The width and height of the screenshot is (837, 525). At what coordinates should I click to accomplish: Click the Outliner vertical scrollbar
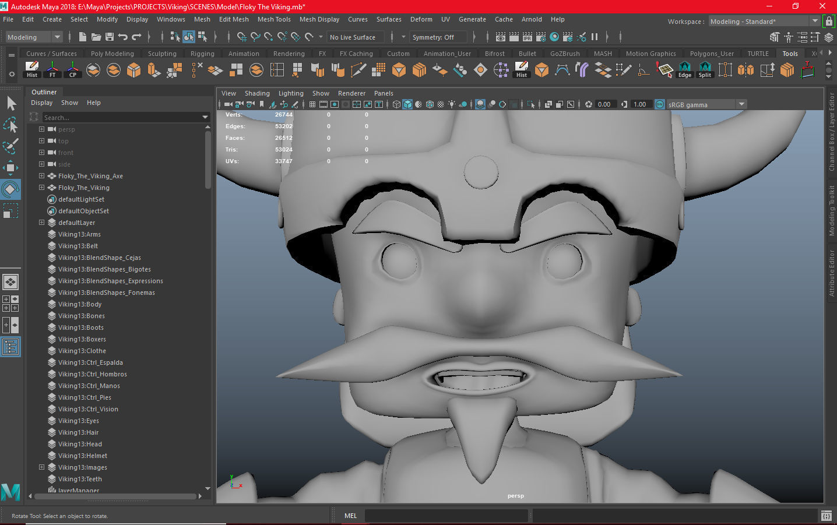tap(208, 160)
